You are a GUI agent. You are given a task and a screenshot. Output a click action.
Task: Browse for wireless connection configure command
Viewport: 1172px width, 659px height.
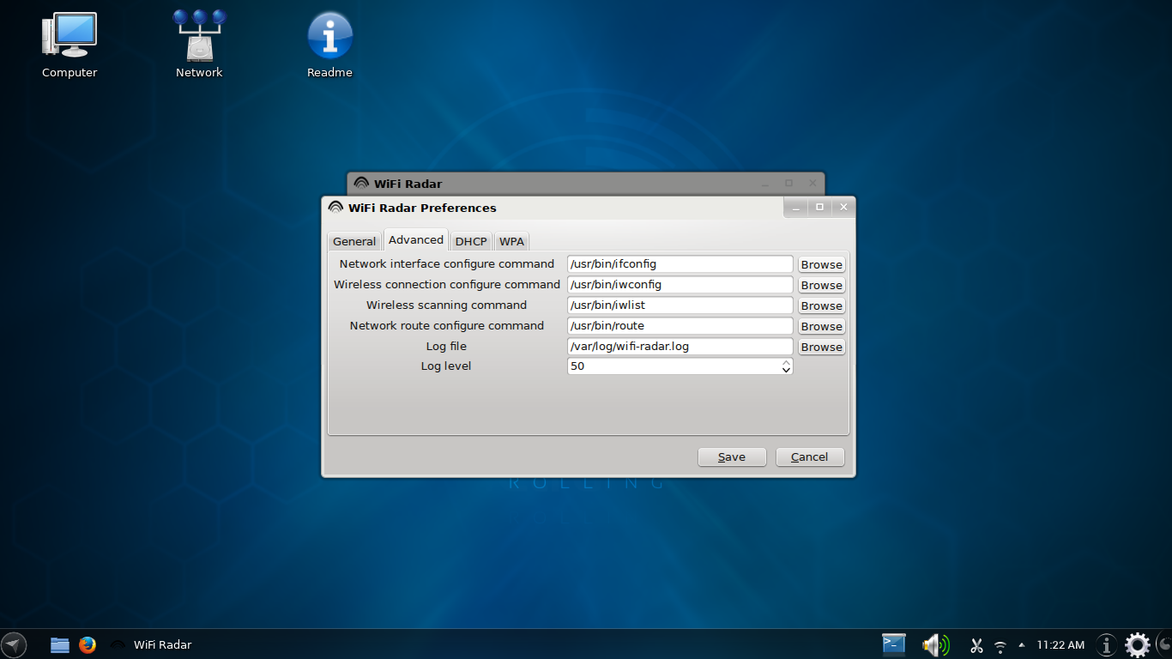tap(822, 285)
